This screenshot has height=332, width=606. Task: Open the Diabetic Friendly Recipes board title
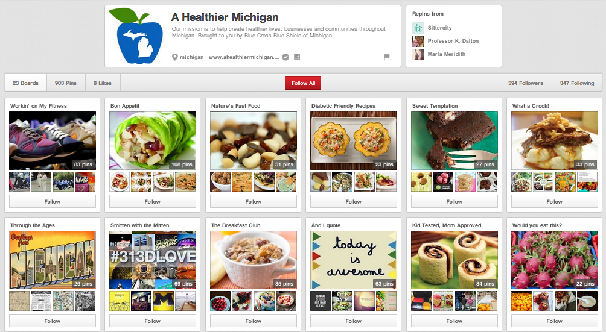pyautogui.click(x=343, y=105)
